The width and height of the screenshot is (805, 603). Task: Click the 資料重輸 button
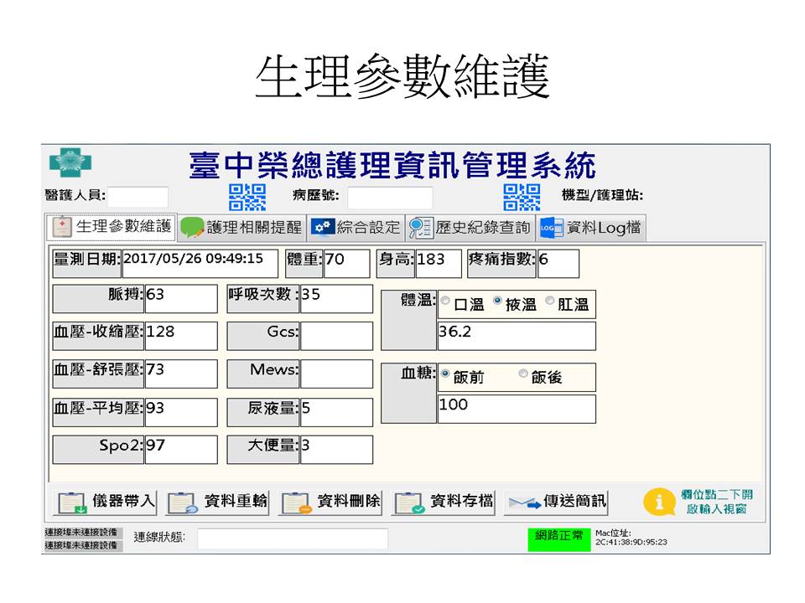(218, 502)
